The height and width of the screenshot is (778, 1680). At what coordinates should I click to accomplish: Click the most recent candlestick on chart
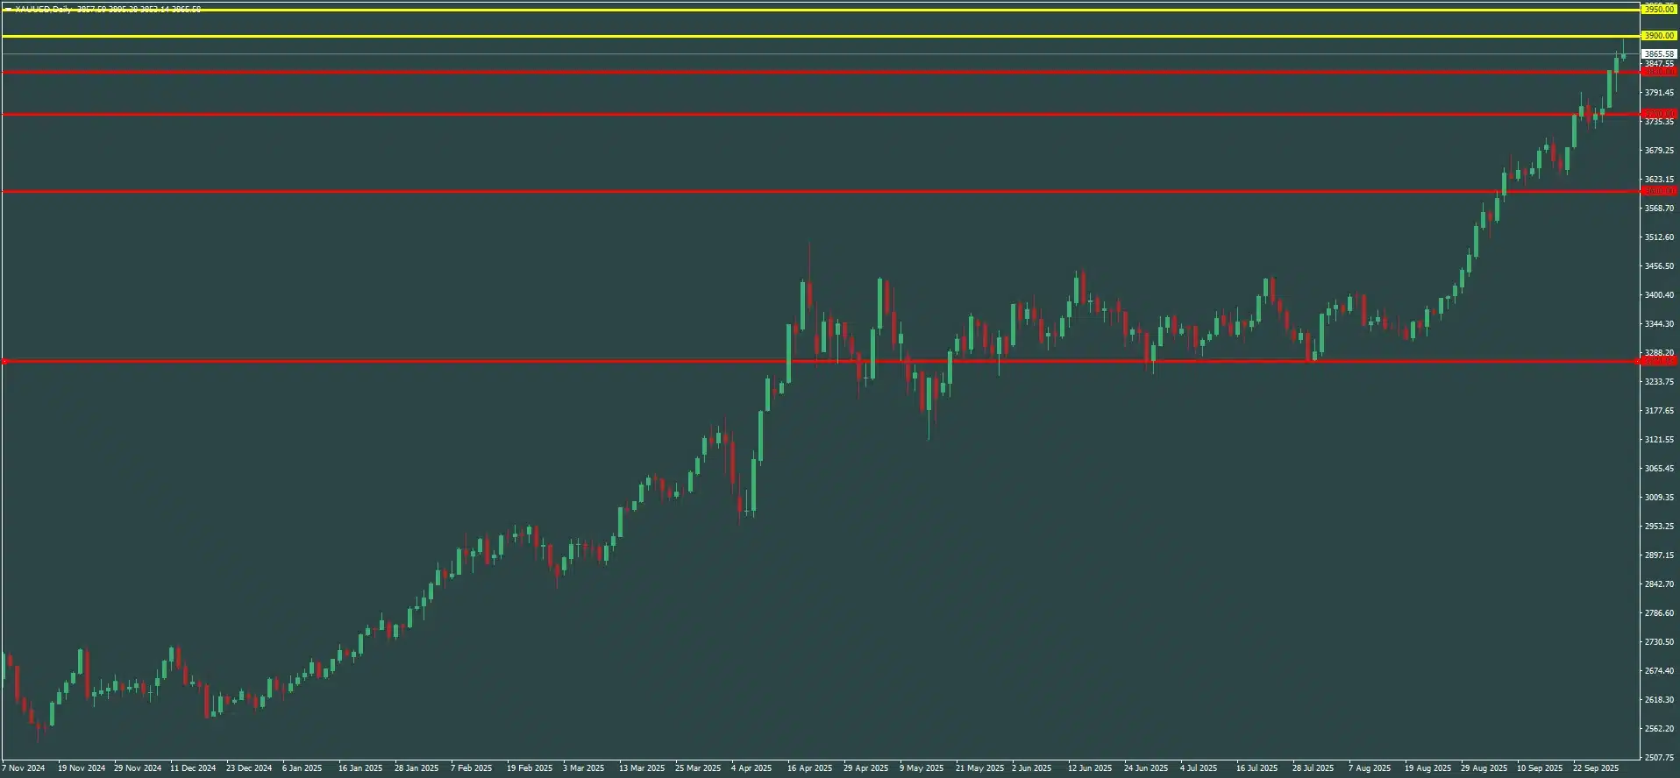pos(1623,54)
